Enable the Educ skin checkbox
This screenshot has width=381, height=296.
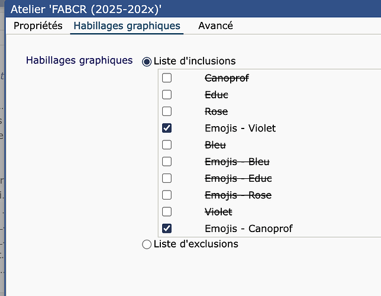pyautogui.click(x=167, y=95)
